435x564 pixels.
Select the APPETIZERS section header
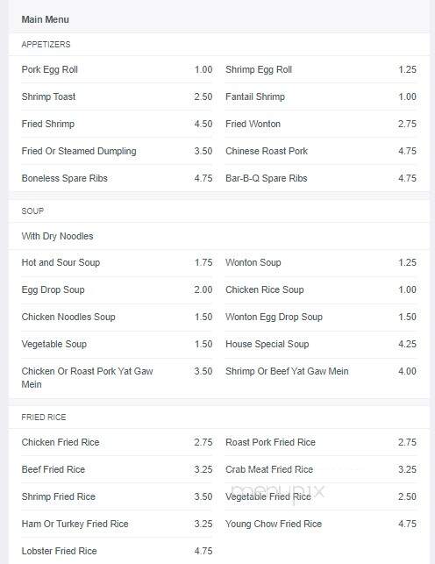point(46,45)
